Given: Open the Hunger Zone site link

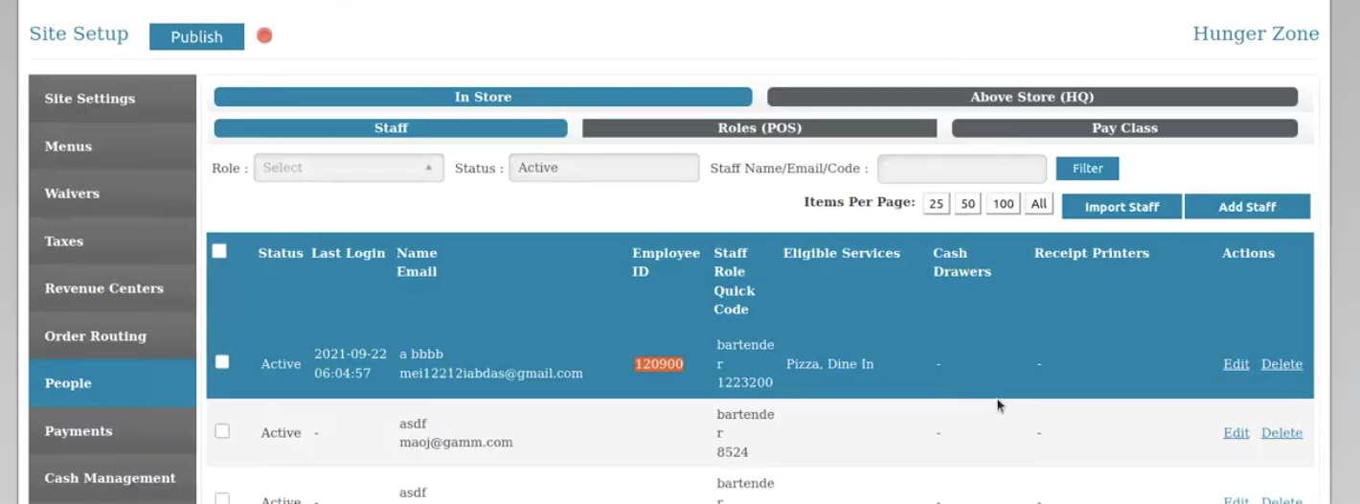Looking at the screenshot, I should point(1256,34).
